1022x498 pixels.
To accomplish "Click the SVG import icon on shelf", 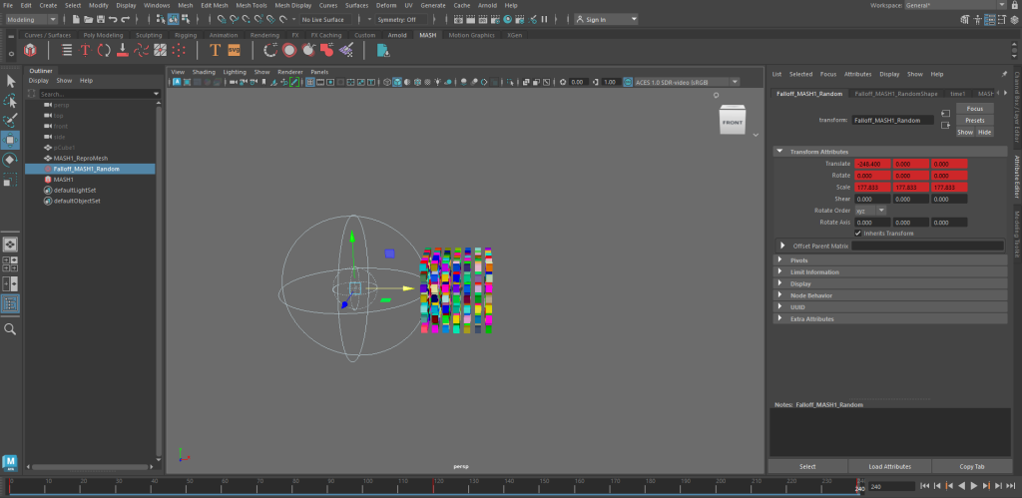I will [x=234, y=50].
